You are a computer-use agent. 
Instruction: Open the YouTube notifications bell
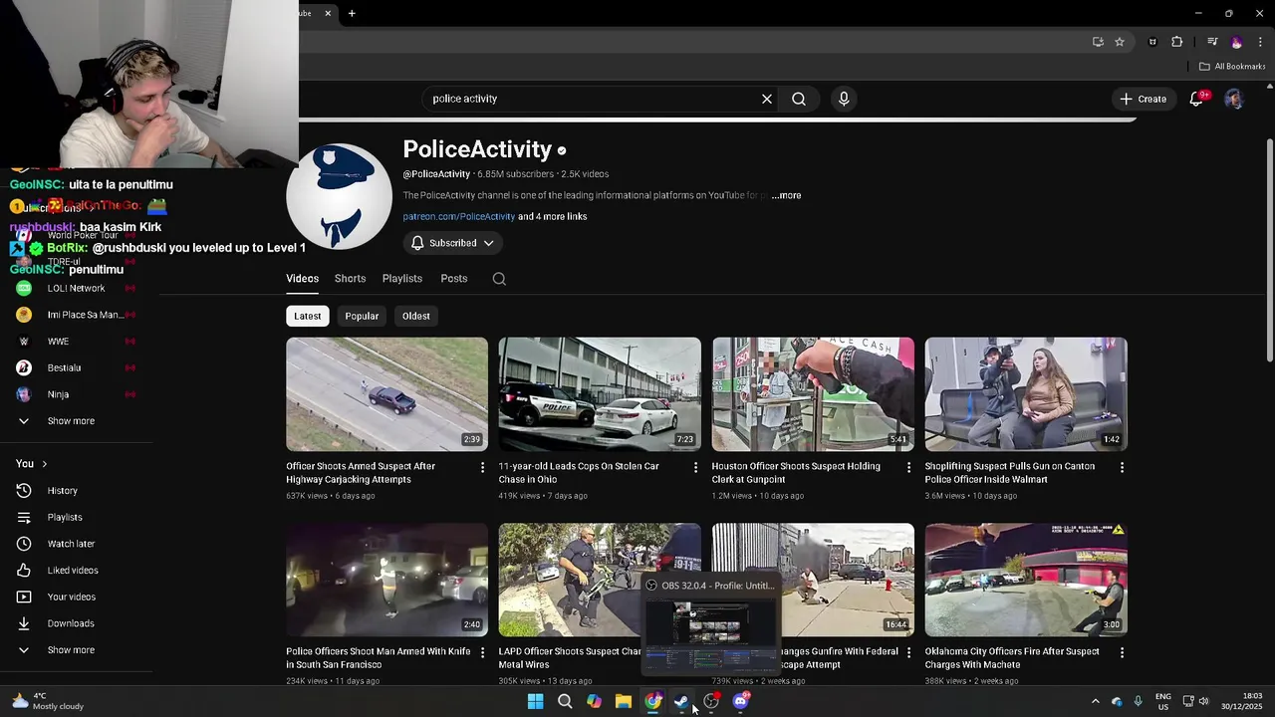pos(1197,99)
